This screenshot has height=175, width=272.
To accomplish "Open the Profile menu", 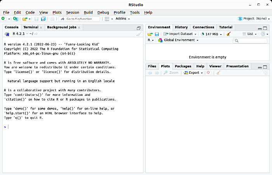I will [x=120, y=12].
